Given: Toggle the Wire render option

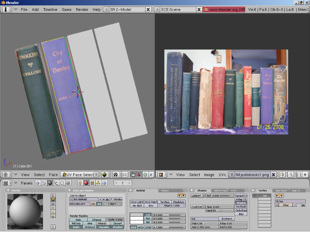Looking at the screenshot, I should pos(90,223).
